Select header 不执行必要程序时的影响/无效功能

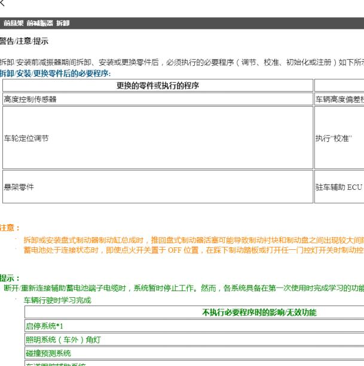click(x=259, y=312)
